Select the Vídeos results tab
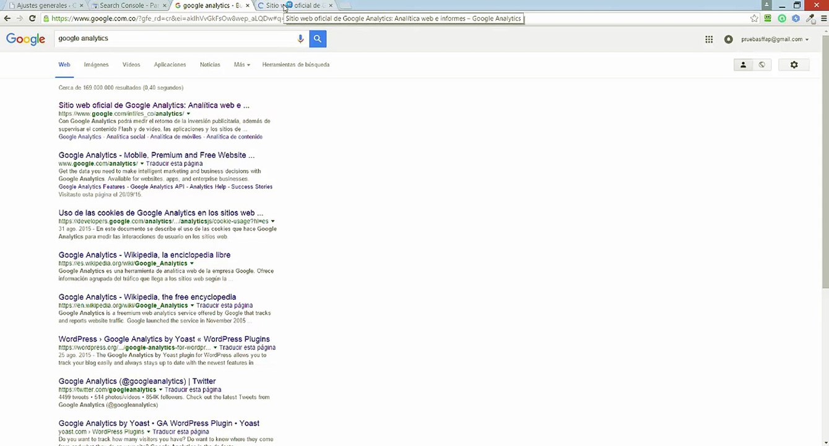The image size is (829, 446). [131, 64]
